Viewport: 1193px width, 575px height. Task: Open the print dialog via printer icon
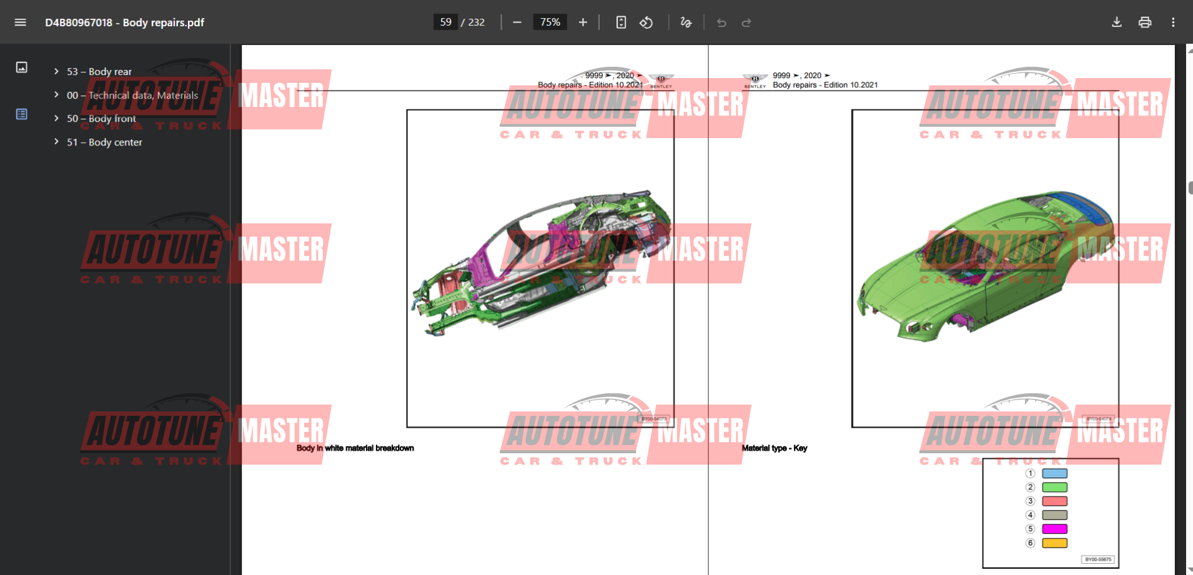1145,22
